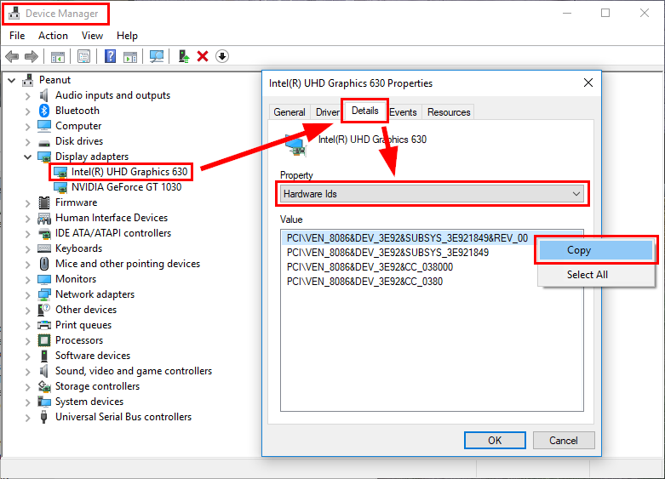Open the Help menu
The image size is (665, 479).
127,36
